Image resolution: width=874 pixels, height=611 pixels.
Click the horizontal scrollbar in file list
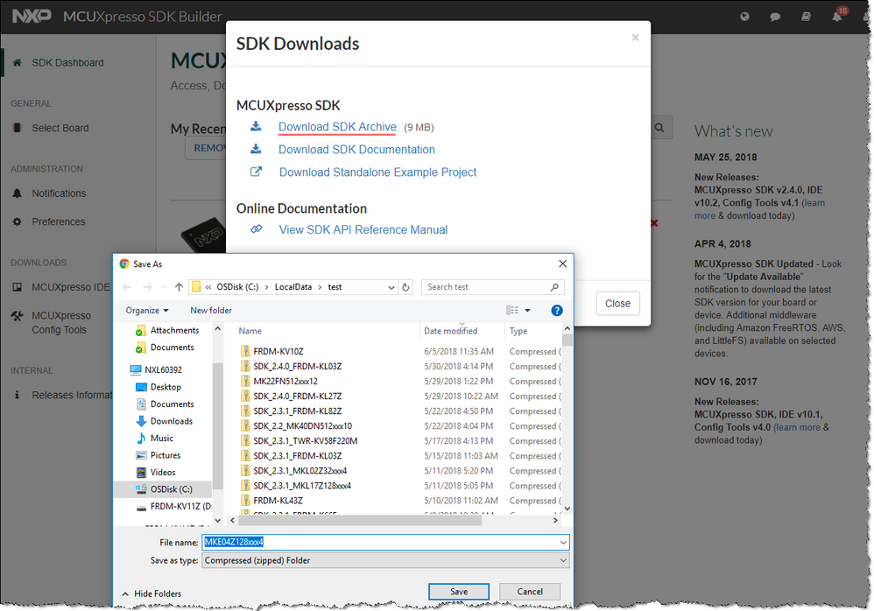pyautogui.click(x=360, y=520)
